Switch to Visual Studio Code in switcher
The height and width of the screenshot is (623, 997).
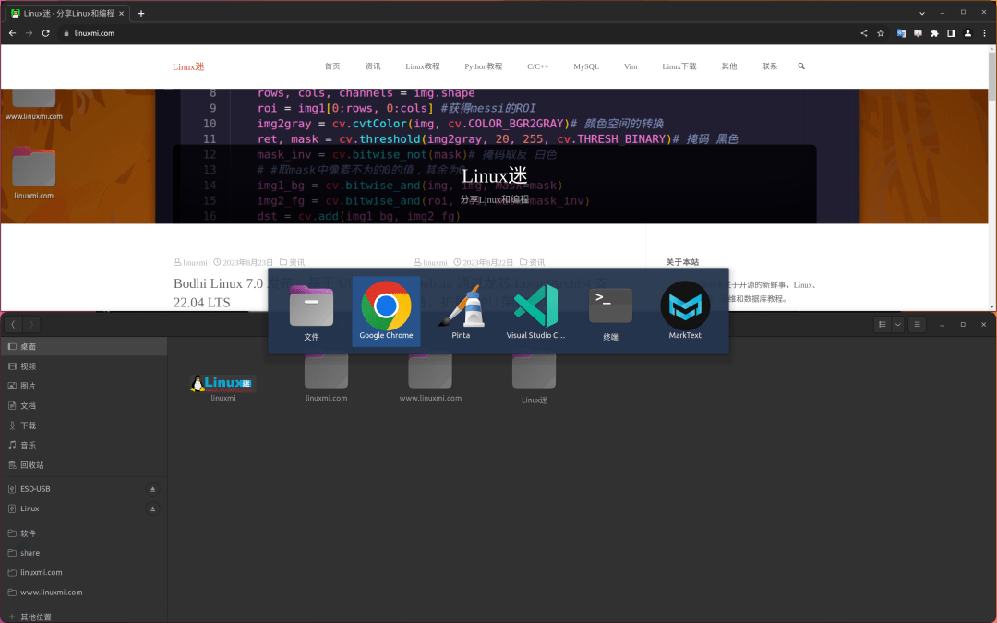pos(535,311)
